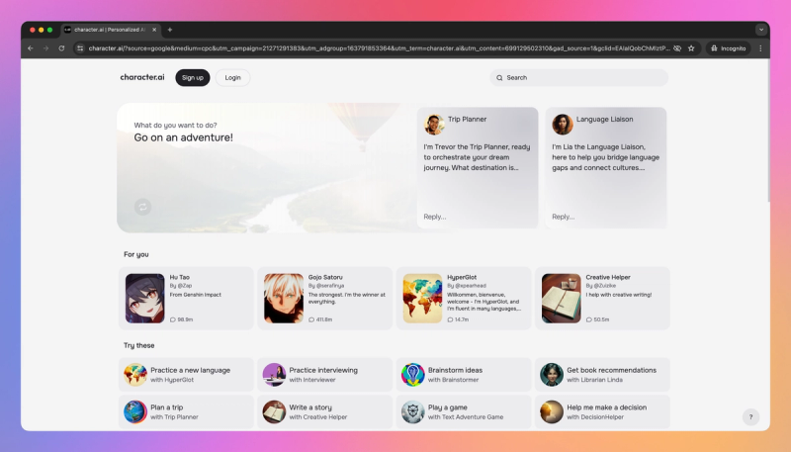Screen dimensions: 791x452
Task: Click the 'Try these' heading
Action: click(139, 345)
